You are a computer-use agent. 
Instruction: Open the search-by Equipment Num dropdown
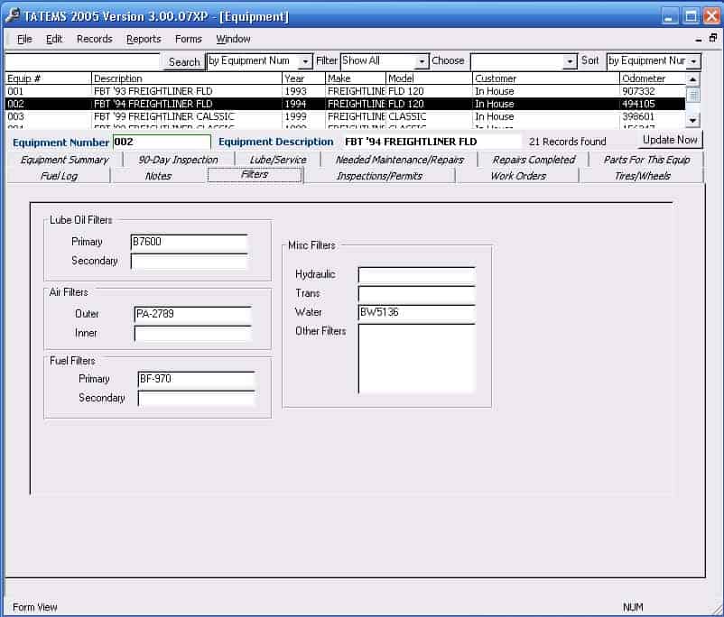tap(305, 61)
